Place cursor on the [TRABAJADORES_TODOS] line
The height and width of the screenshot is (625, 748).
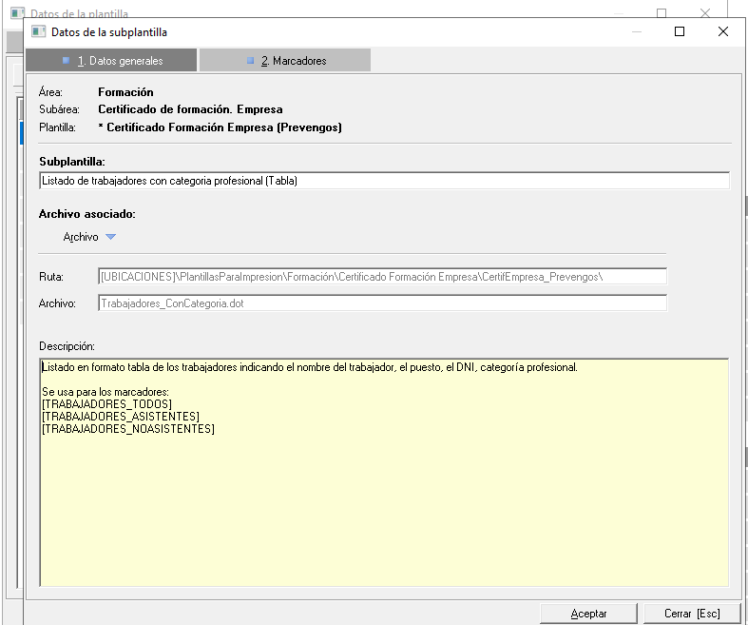(107, 404)
